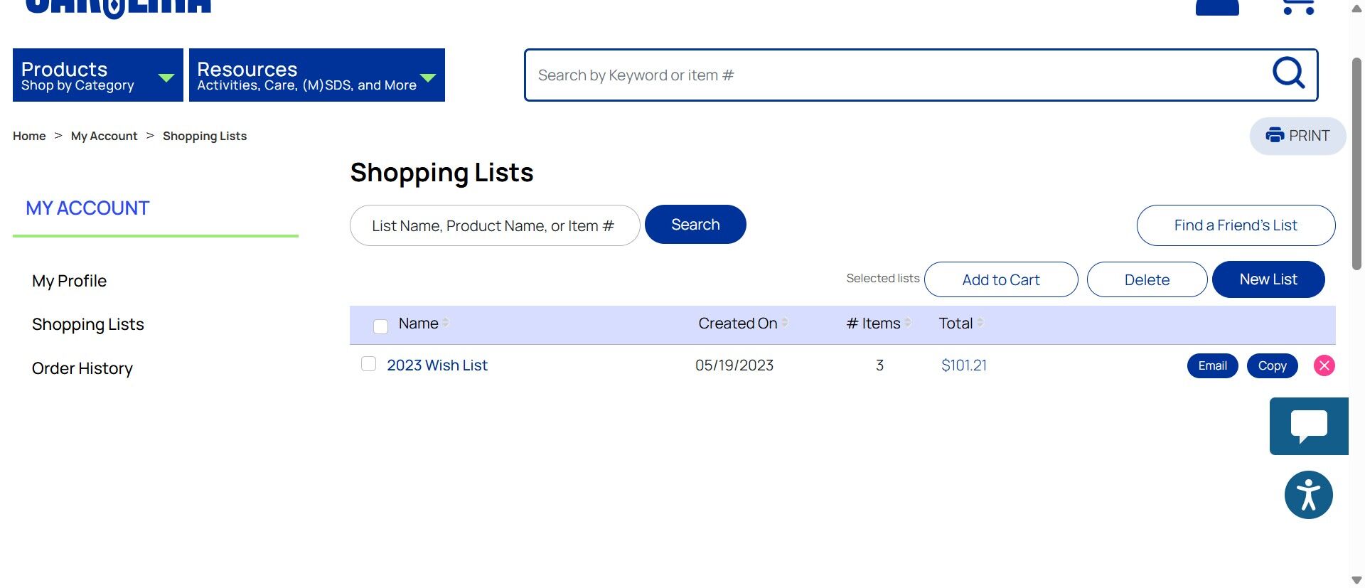Image resolution: width=1365 pixels, height=588 pixels.
Task: Click the New List button
Action: [x=1268, y=279]
